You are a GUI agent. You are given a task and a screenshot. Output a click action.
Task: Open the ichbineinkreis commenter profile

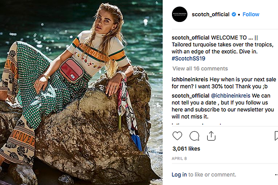[x=190, y=80]
